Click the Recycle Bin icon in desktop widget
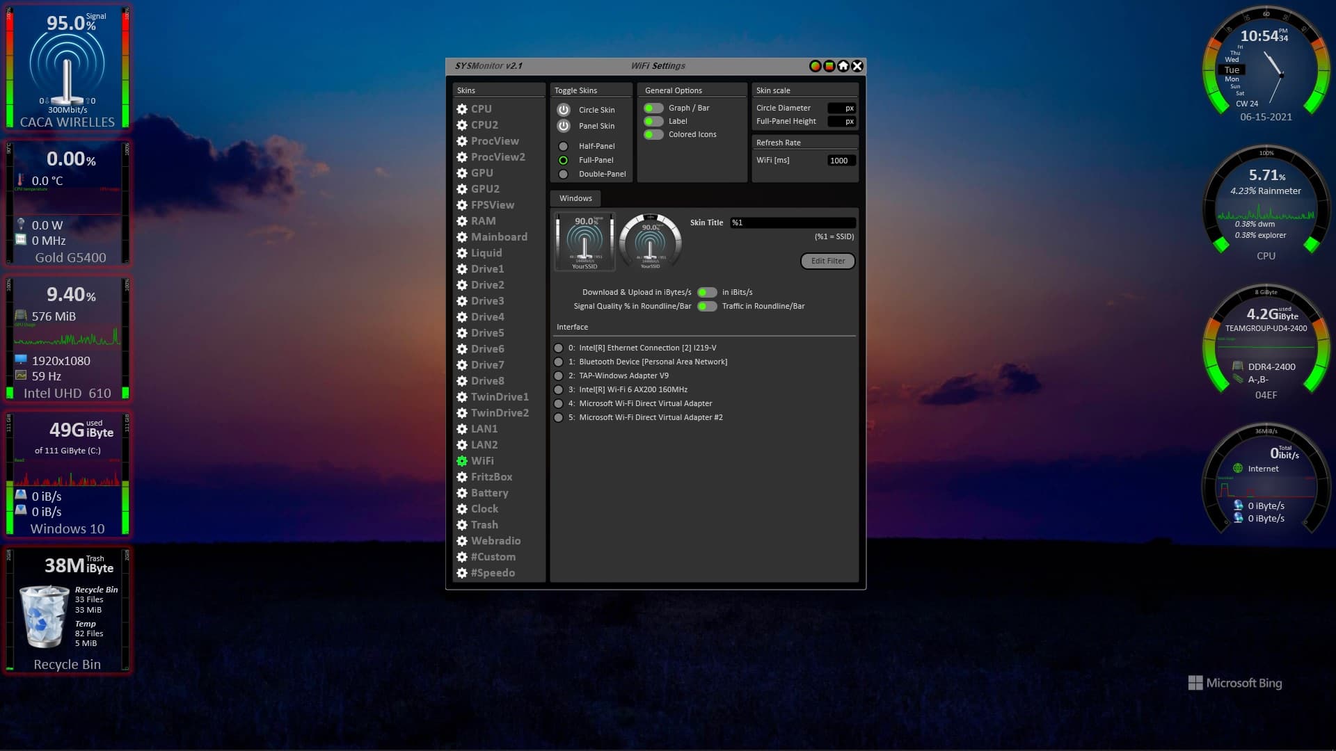 point(45,616)
